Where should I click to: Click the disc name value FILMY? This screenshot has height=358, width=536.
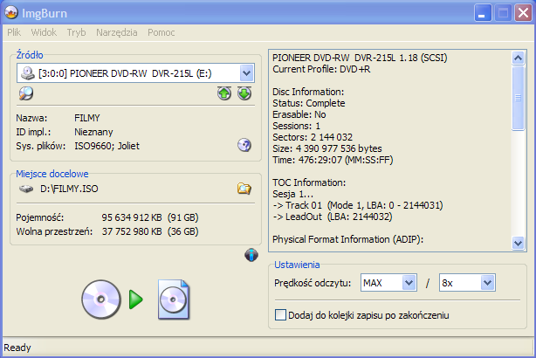click(87, 118)
